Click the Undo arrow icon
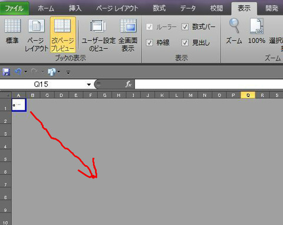 click(18, 72)
